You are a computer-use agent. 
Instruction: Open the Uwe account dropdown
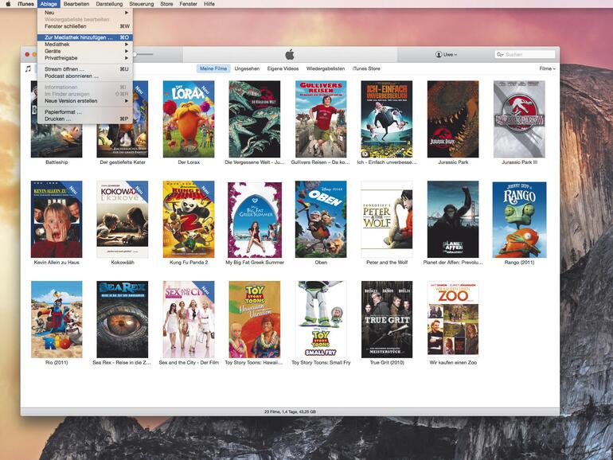(446, 55)
